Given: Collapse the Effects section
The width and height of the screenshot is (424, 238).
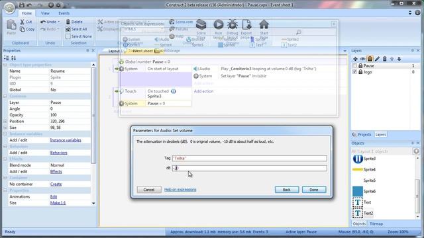Looking at the screenshot, I should (x=5, y=159).
